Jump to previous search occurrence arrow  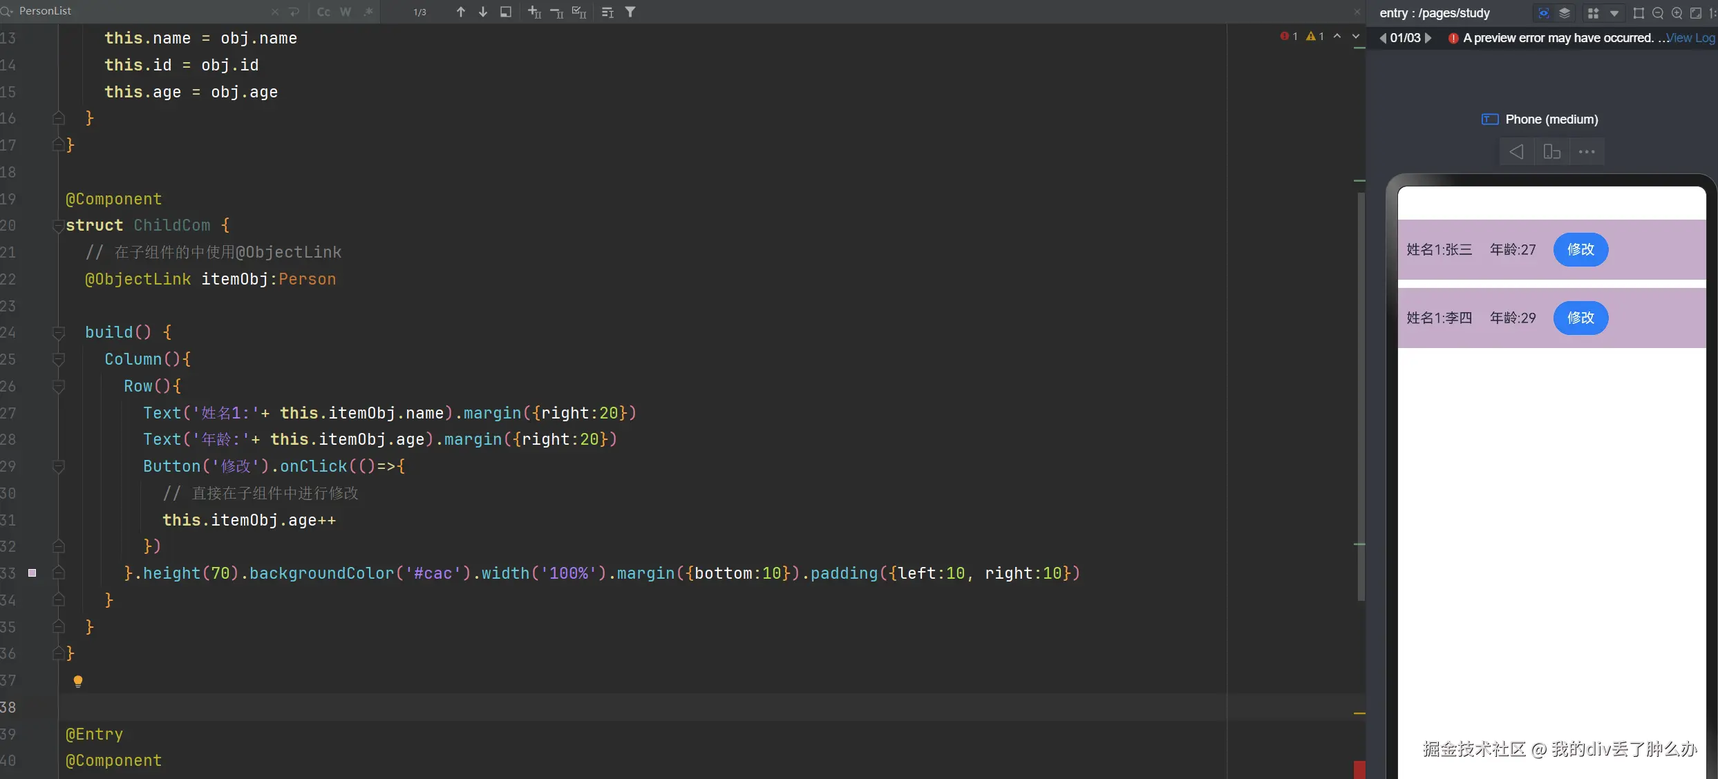click(x=461, y=12)
